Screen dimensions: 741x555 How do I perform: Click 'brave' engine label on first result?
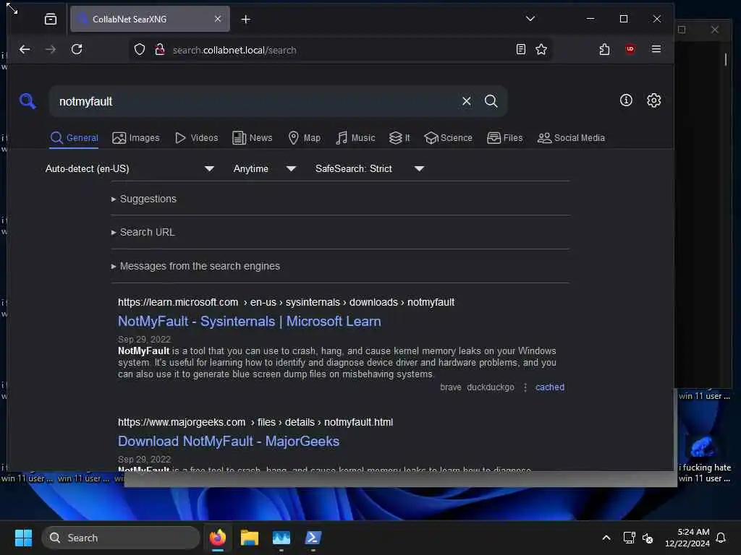tap(451, 387)
